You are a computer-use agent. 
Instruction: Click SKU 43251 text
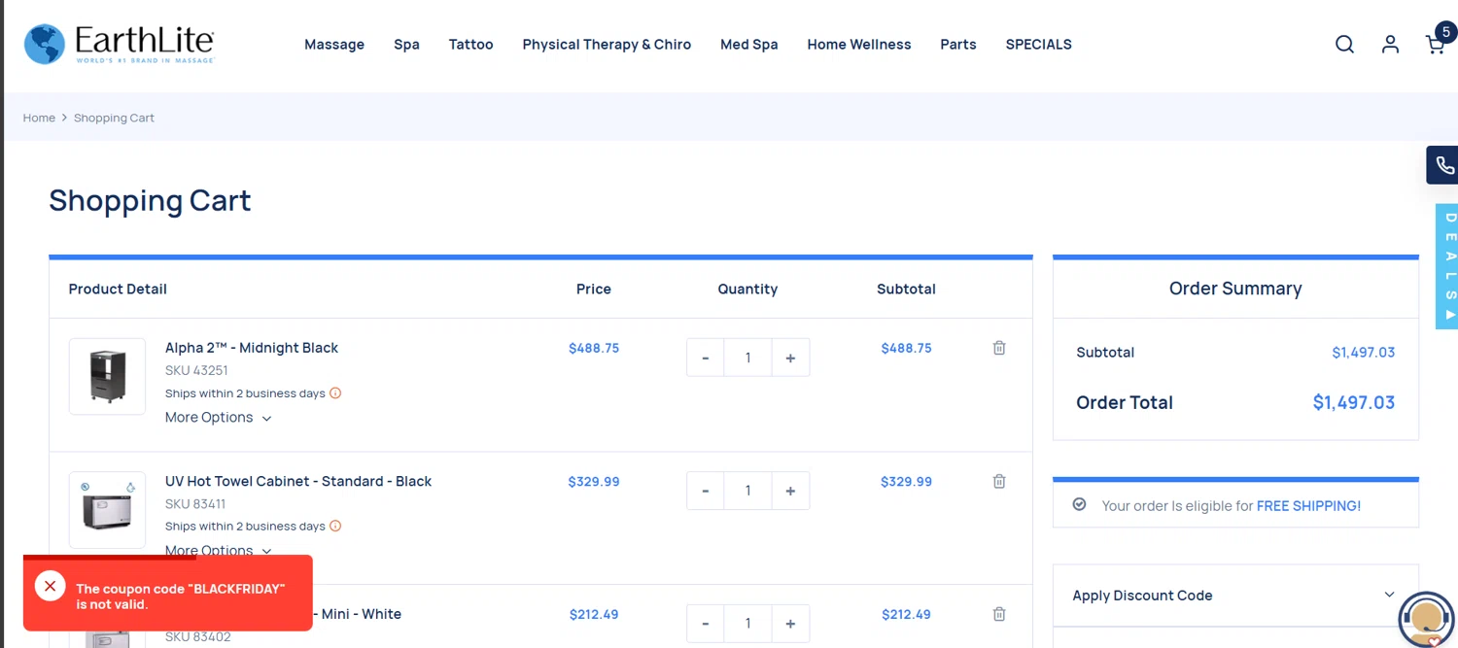[x=196, y=371]
